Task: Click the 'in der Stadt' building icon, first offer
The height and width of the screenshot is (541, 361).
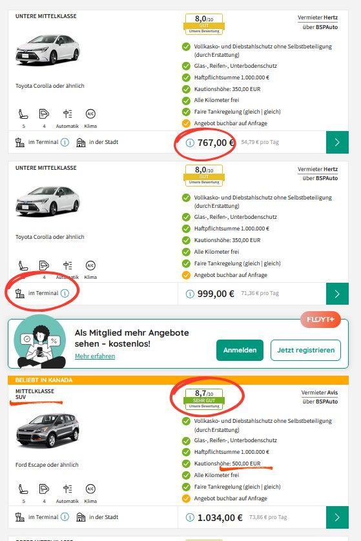Action: tap(81, 143)
